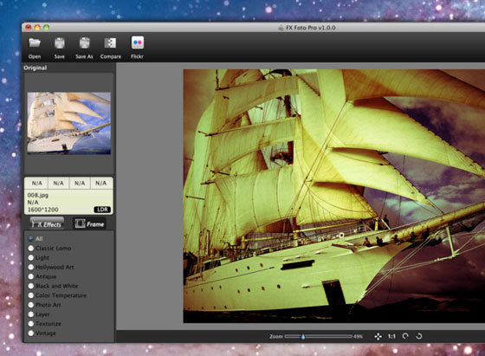Open an image with the Open folder icon
This screenshot has width=485, height=356.
coord(35,43)
